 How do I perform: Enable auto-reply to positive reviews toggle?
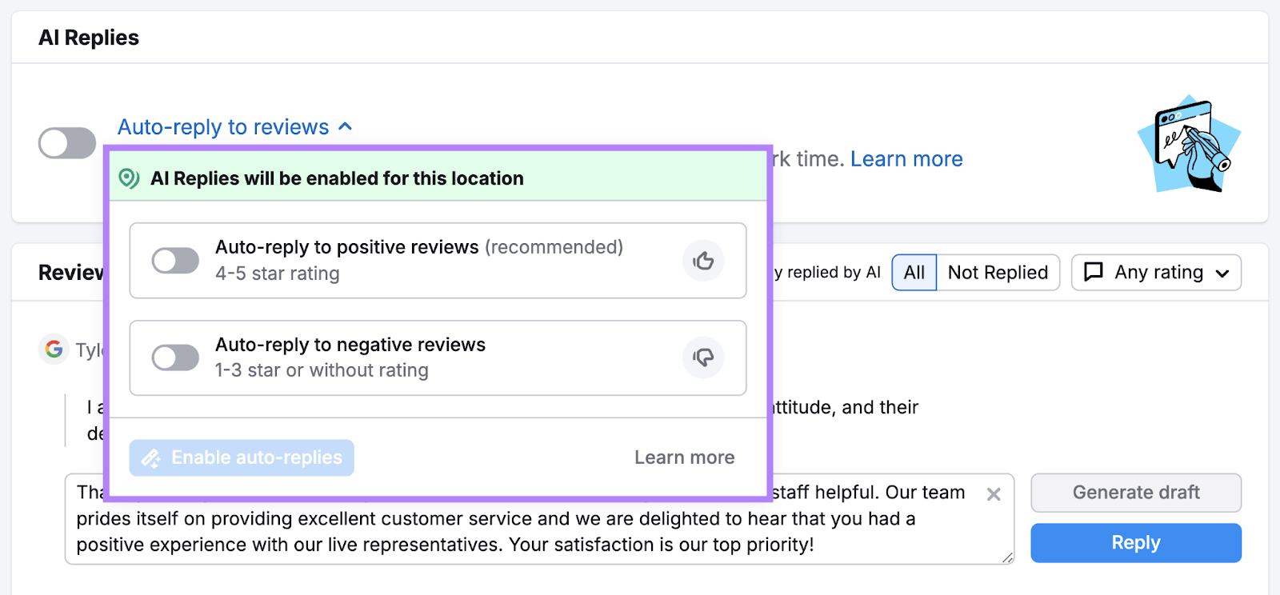(175, 261)
